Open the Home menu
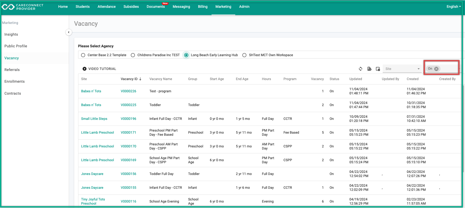 63,7
